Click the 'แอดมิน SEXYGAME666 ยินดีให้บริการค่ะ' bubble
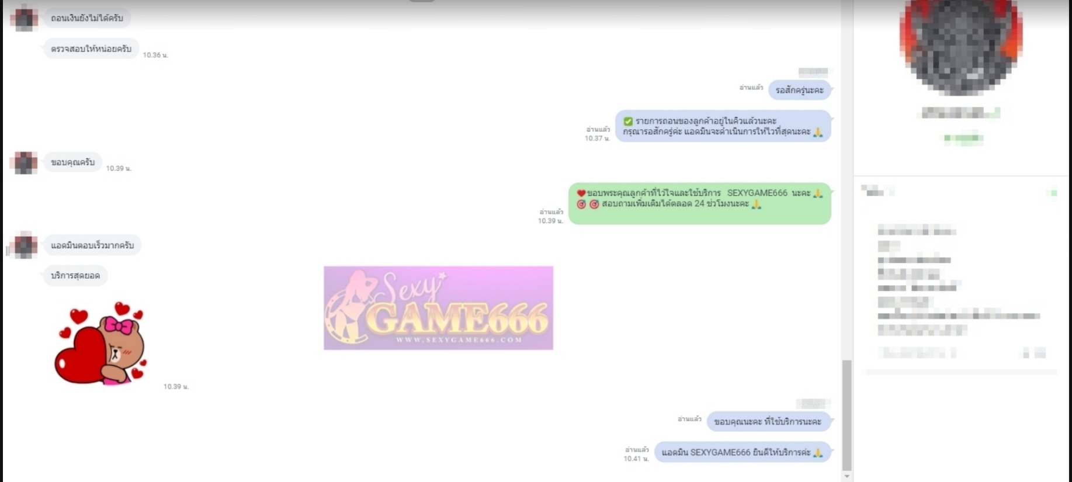This screenshot has height=482, width=1072. 742,452
